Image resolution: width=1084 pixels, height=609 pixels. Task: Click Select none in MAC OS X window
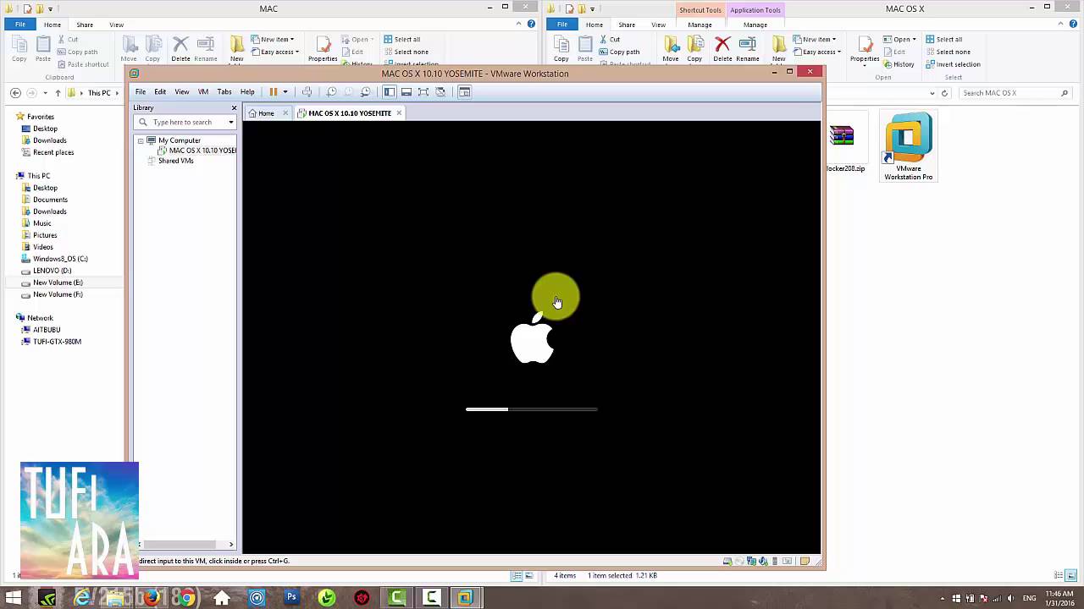pyautogui.click(x=948, y=52)
